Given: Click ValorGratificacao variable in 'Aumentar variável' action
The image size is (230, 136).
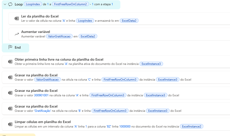Looking at the screenshot, I should click(x=59, y=36).
